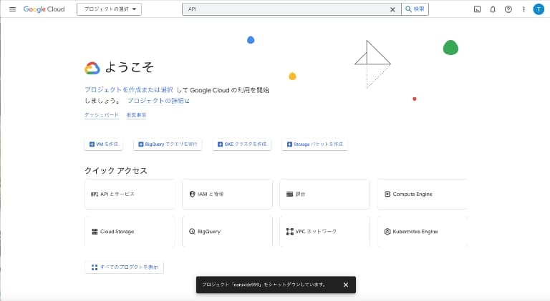The height and width of the screenshot is (301, 550).
Task: Click the プロジェクトを作成または選択 link
Action: pos(129,90)
